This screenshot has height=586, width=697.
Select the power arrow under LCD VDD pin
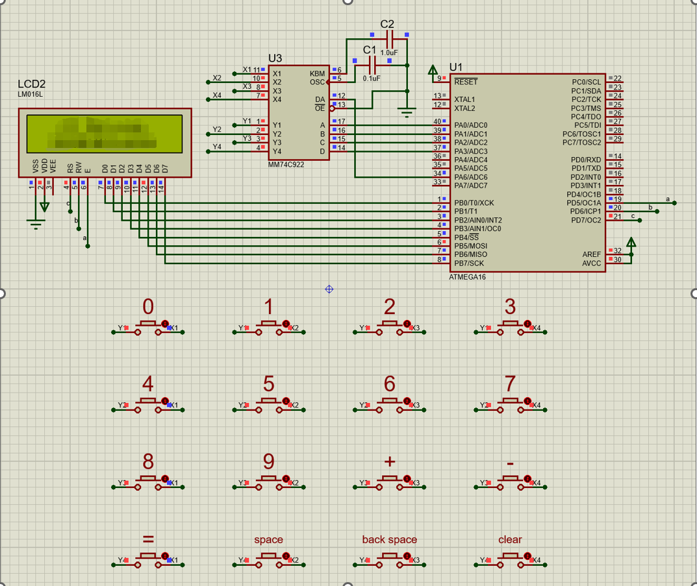pos(44,206)
